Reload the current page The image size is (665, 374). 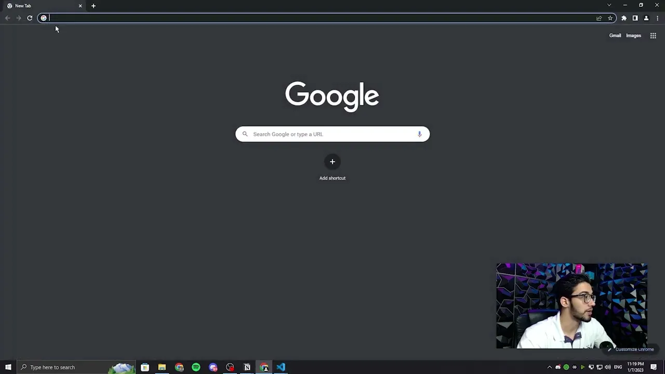30,18
